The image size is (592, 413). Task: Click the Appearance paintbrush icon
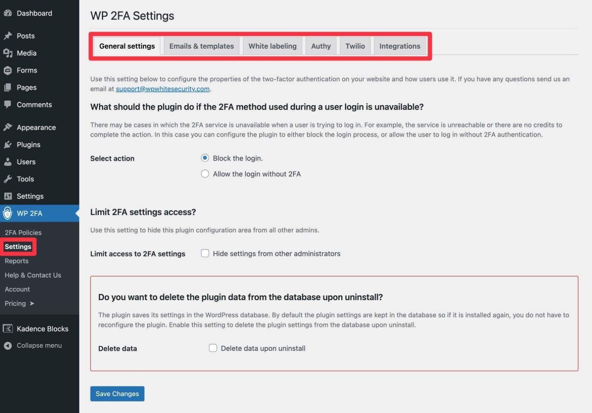pyautogui.click(x=8, y=127)
